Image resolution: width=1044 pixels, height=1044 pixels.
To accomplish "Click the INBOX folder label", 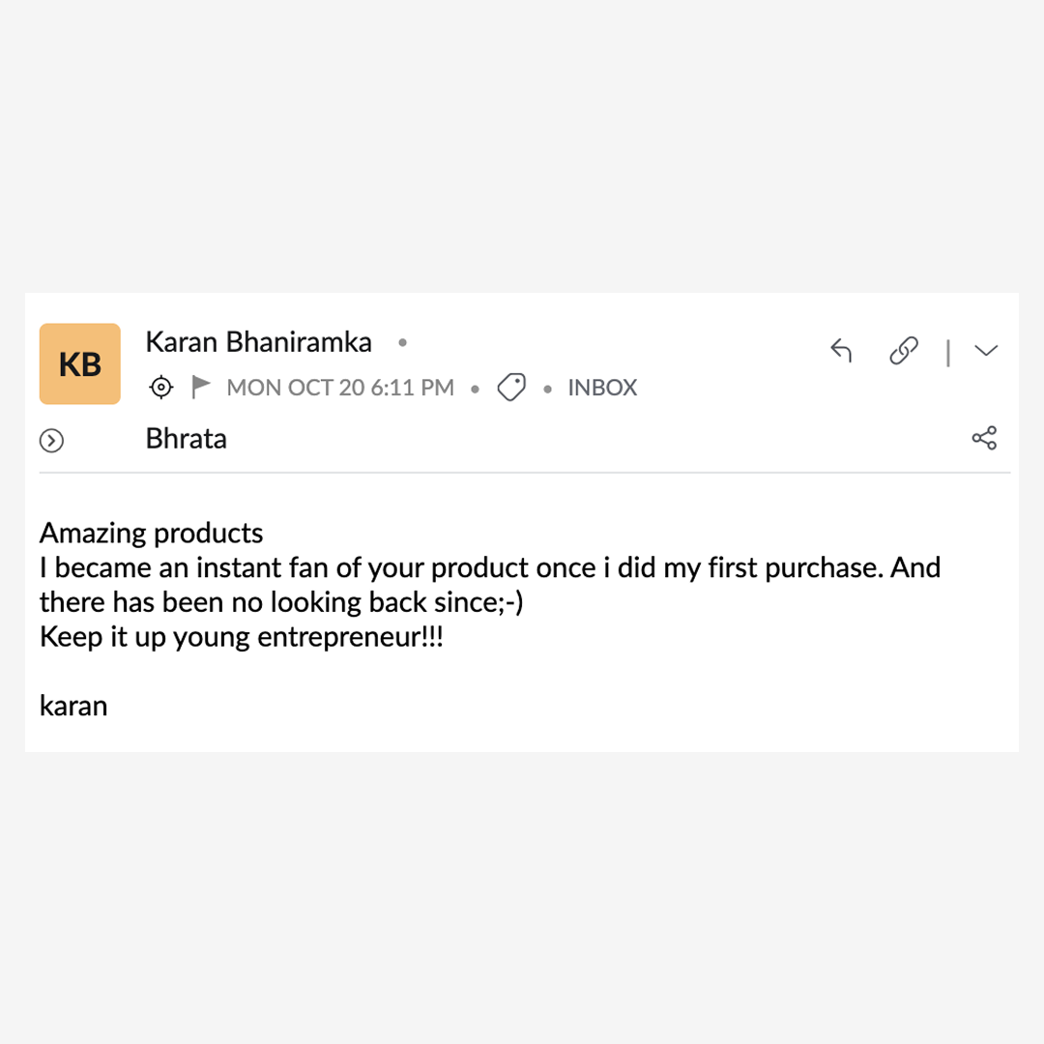I will (602, 388).
